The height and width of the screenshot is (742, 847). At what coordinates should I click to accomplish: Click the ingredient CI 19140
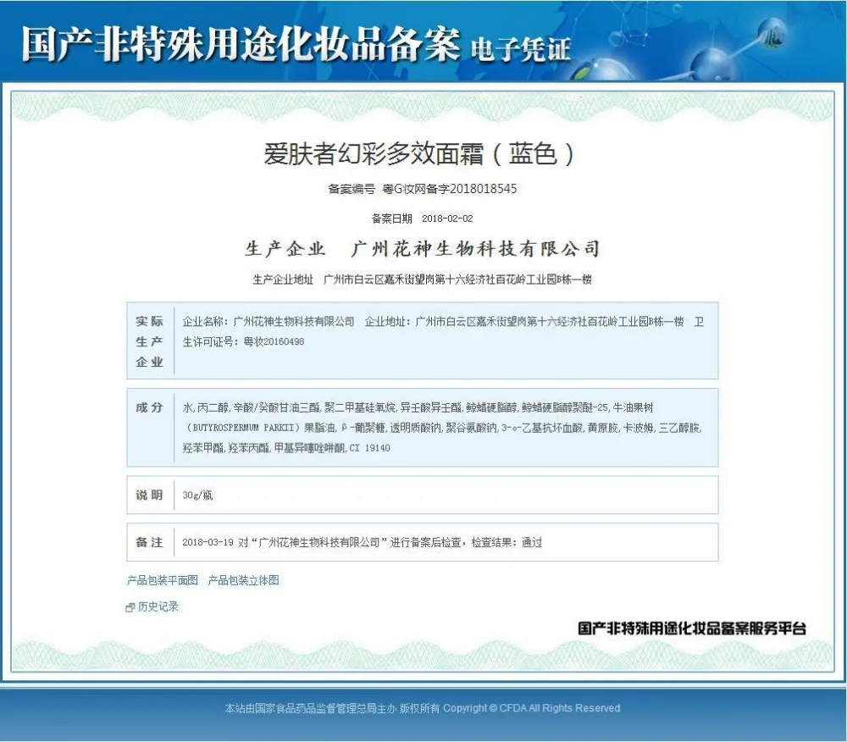coord(370,448)
